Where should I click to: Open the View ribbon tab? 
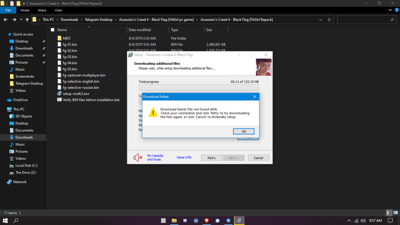tap(58, 10)
